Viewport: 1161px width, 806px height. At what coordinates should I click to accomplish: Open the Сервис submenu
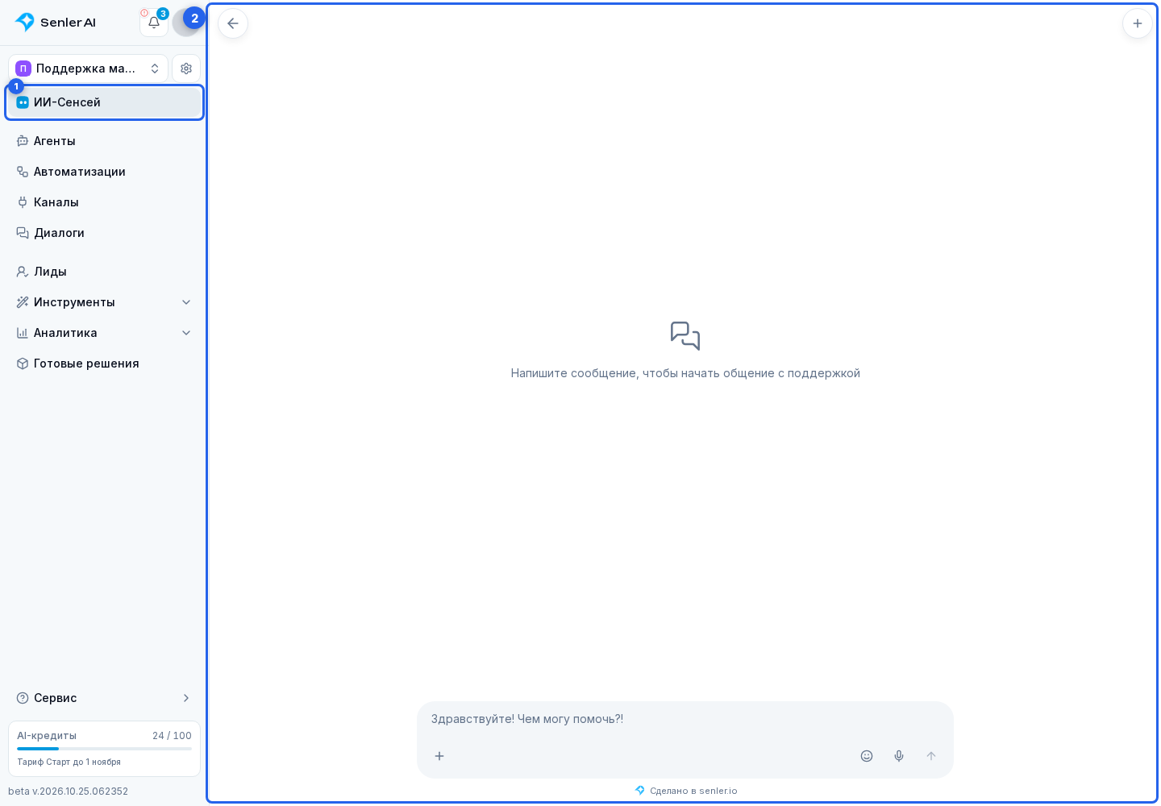coord(104,698)
